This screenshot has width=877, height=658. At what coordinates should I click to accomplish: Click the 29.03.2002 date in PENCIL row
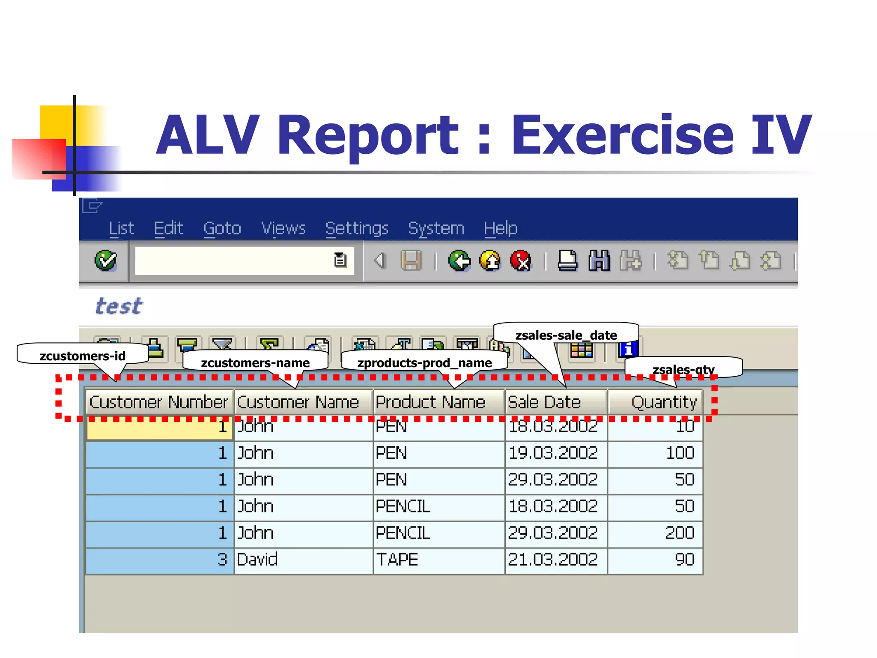coord(556,533)
